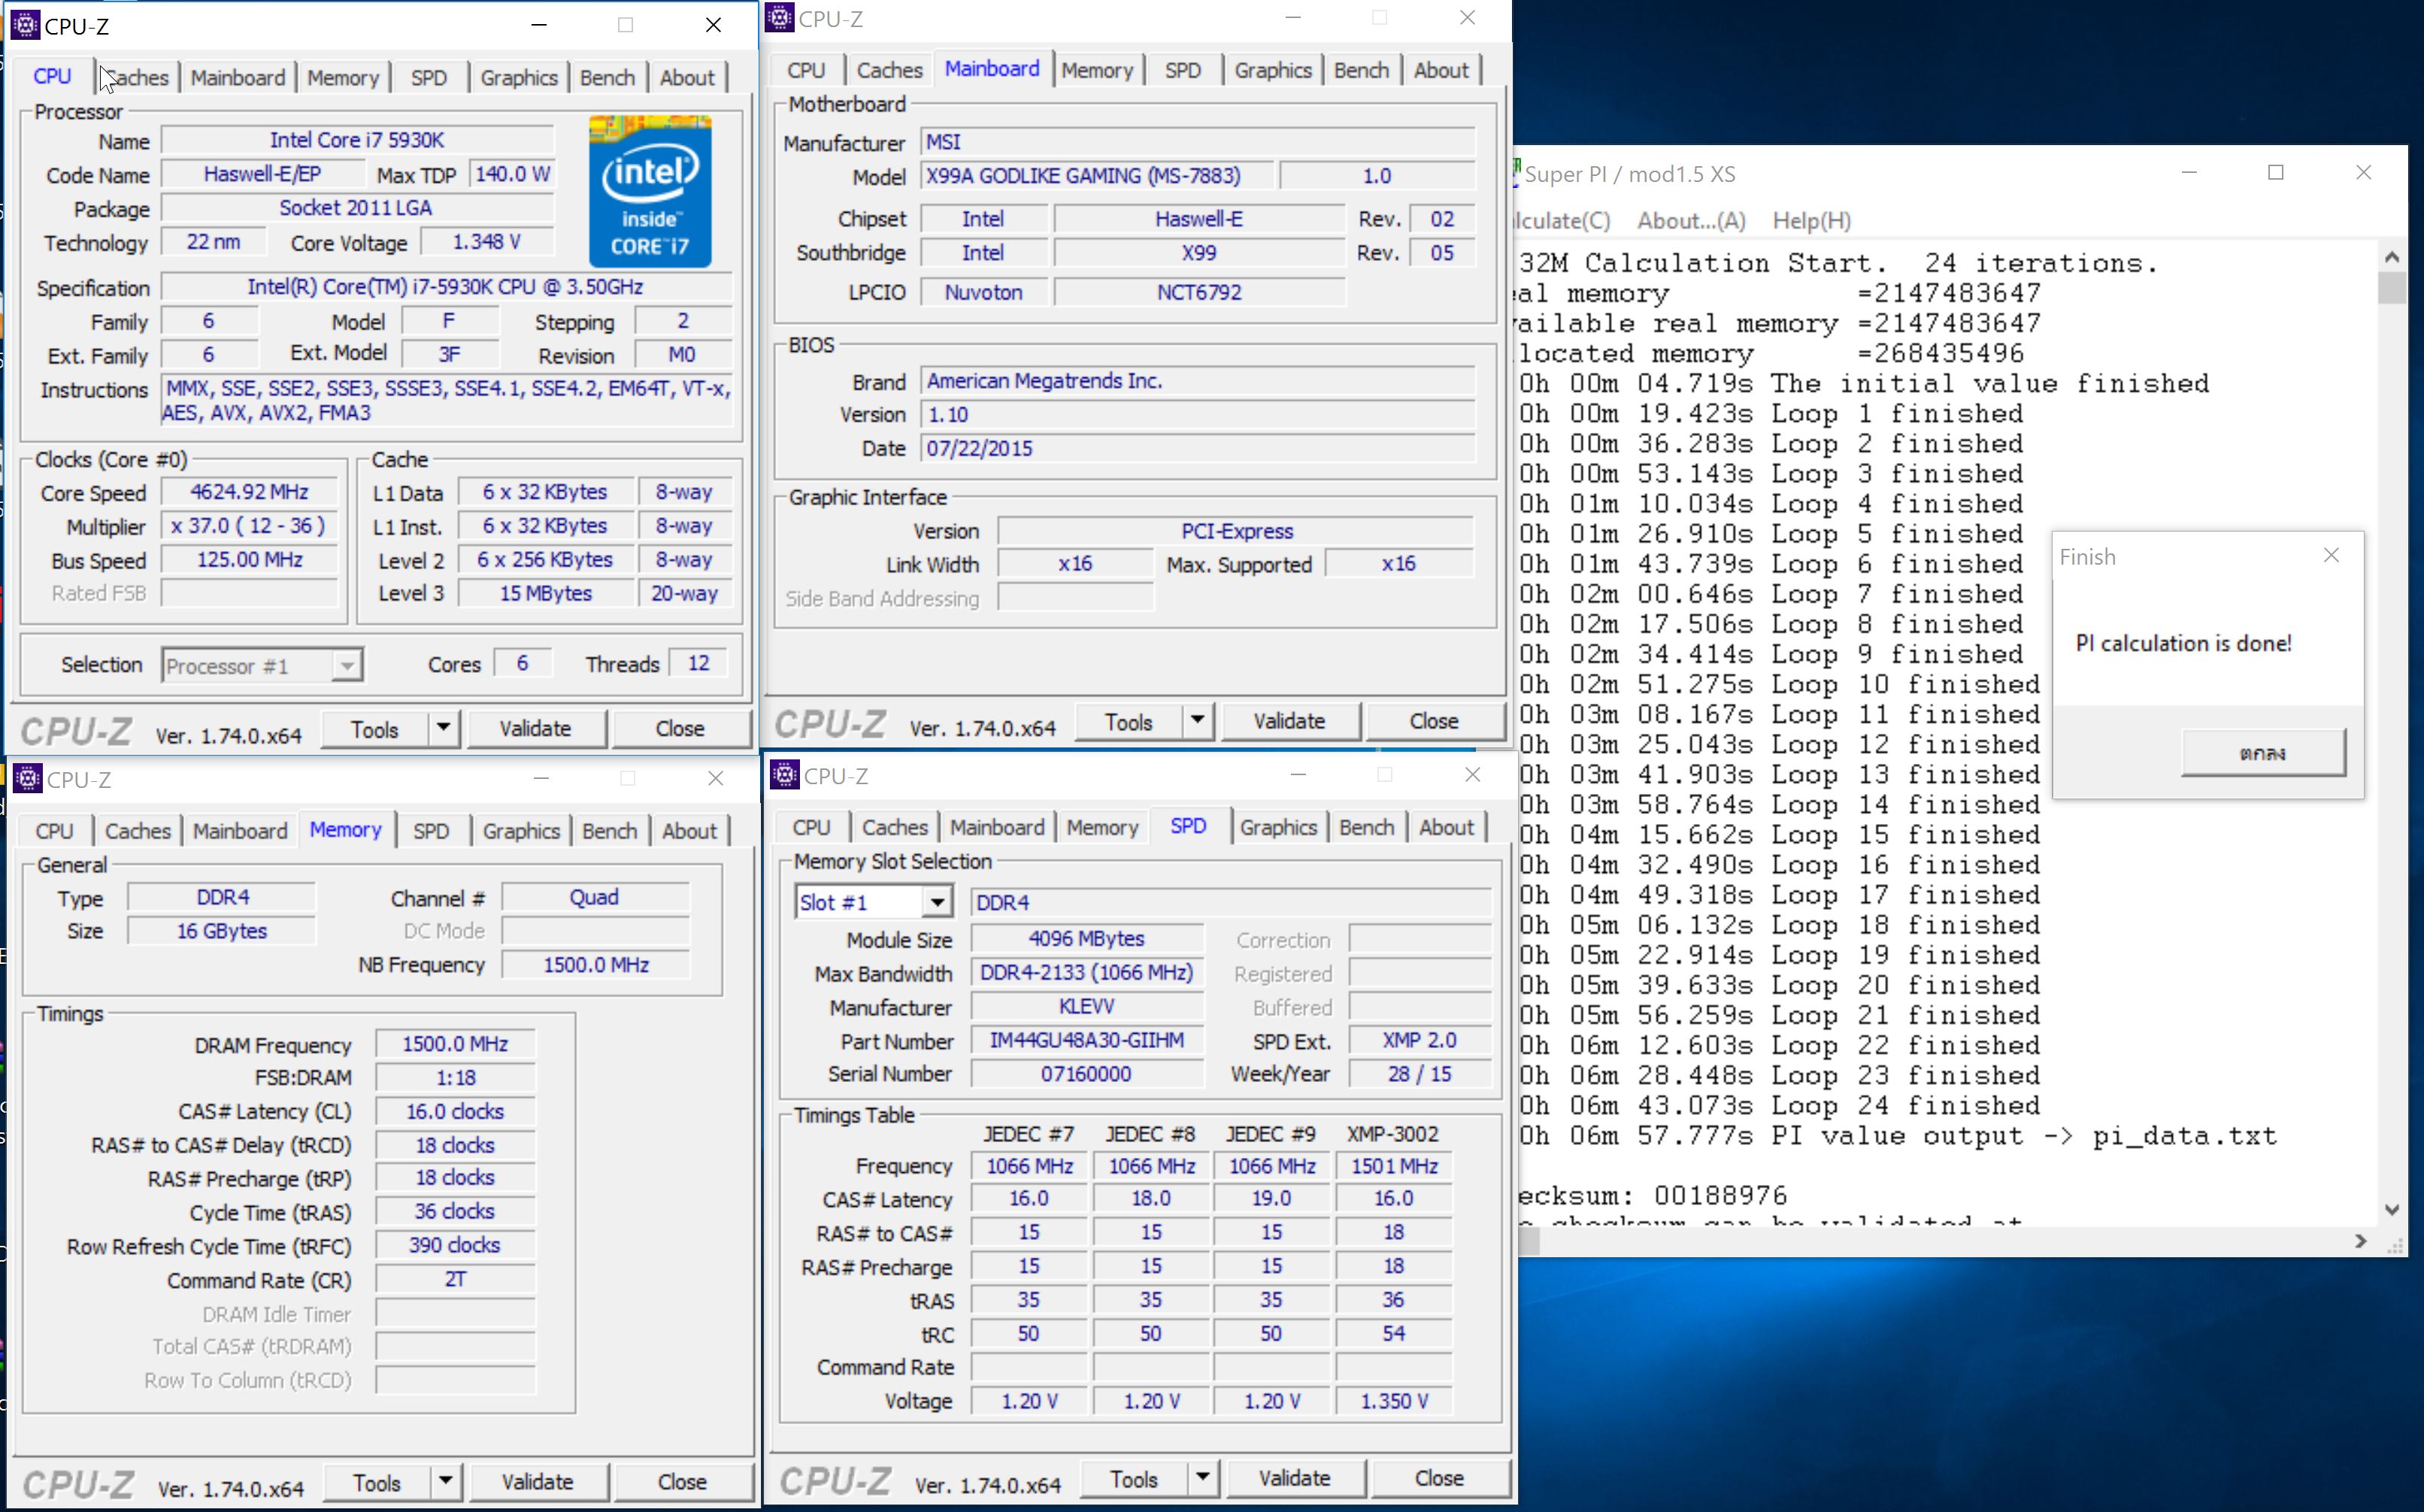2424x1512 pixels.
Task: Open Graphics tab in Mainboard window
Action: point(1273,70)
